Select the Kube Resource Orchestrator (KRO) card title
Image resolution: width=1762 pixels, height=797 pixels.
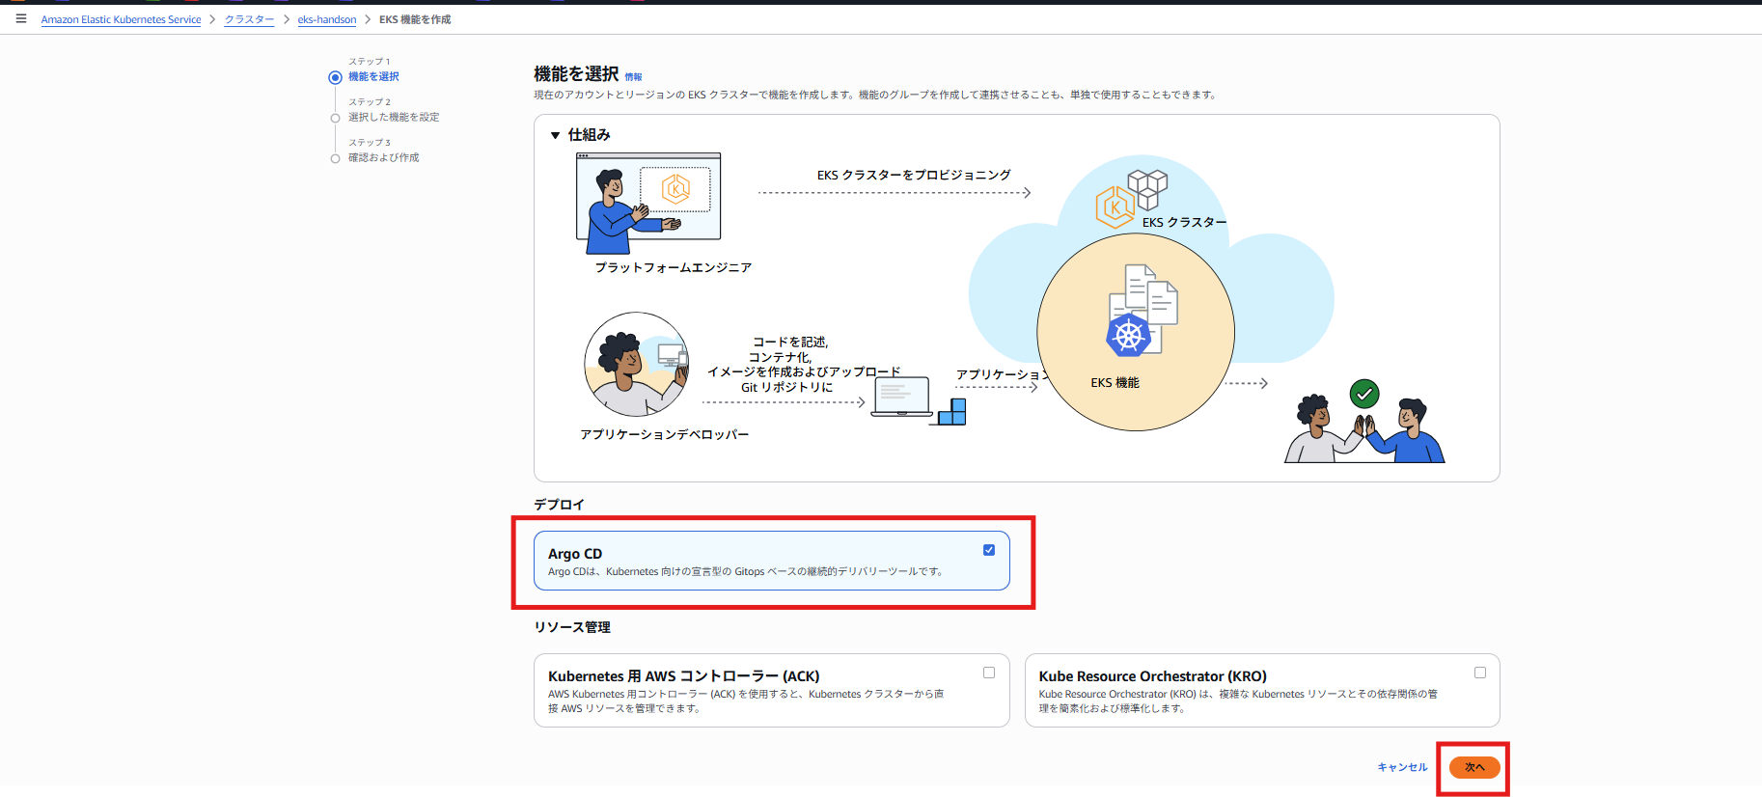tap(1153, 676)
